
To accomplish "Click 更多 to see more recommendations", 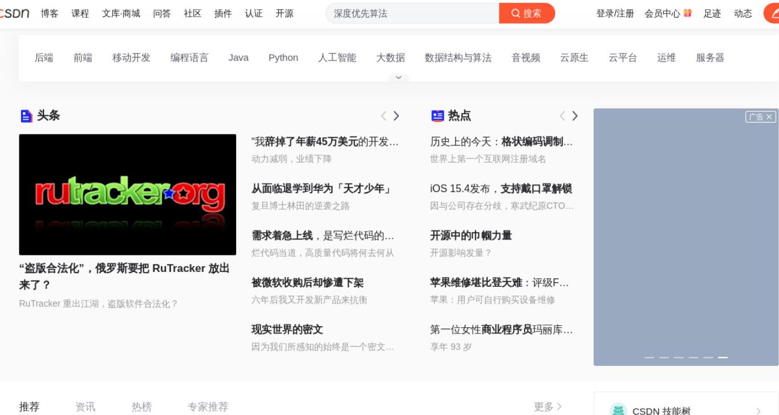I will click(547, 406).
